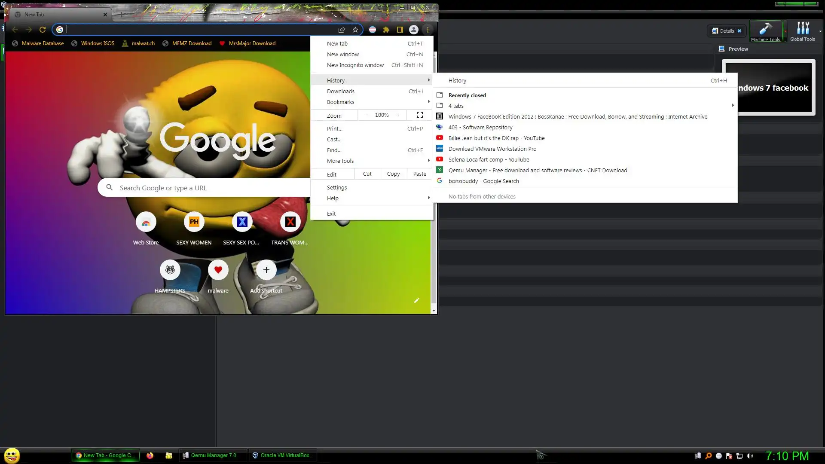This screenshot has height=464, width=825.
Task: Click the Customize Chrome pencil icon
Action: tap(416, 300)
